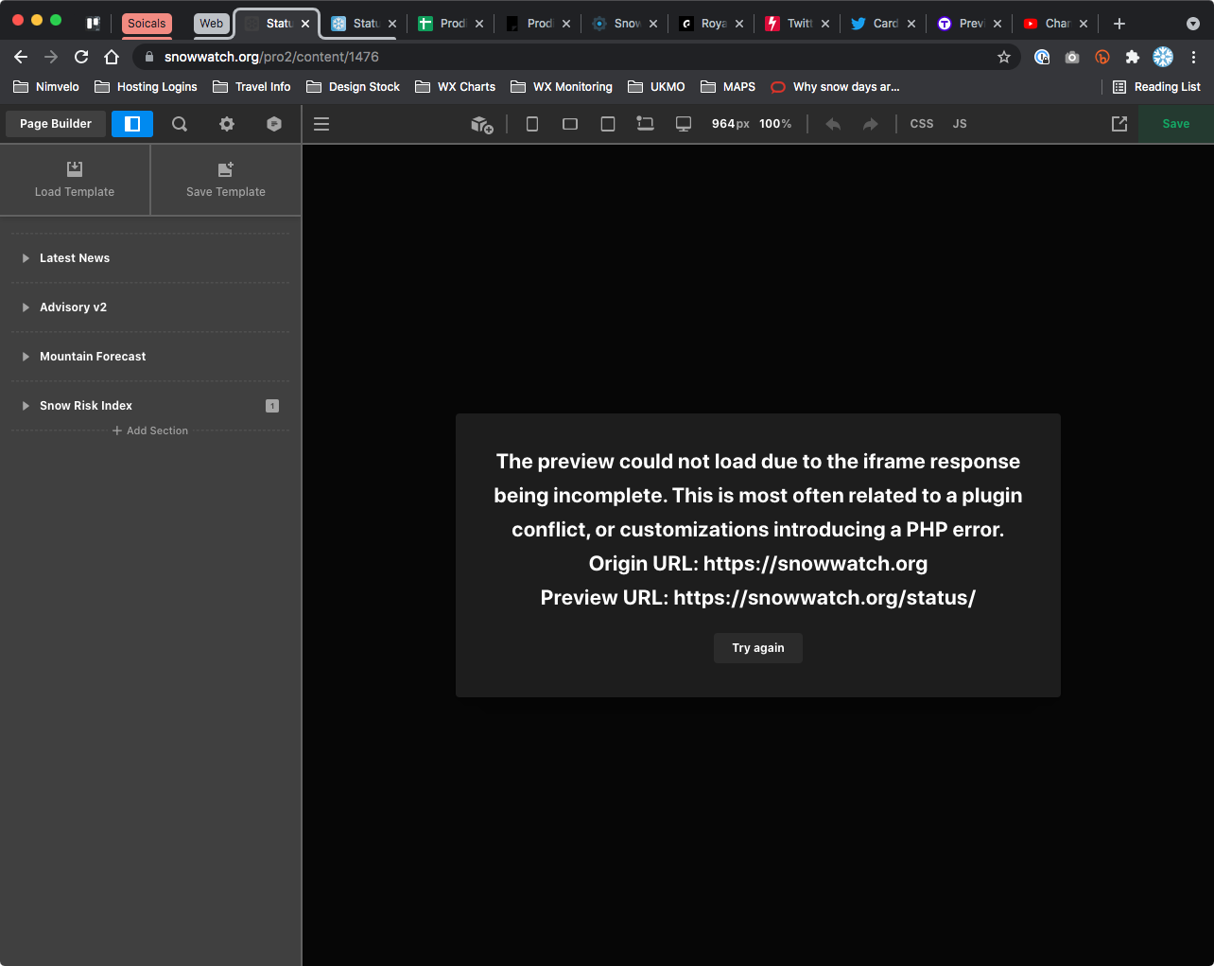Image resolution: width=1214 pixels, height=966 pixels.
Task: Open the CSS editor tab
Action: point(922,124)
